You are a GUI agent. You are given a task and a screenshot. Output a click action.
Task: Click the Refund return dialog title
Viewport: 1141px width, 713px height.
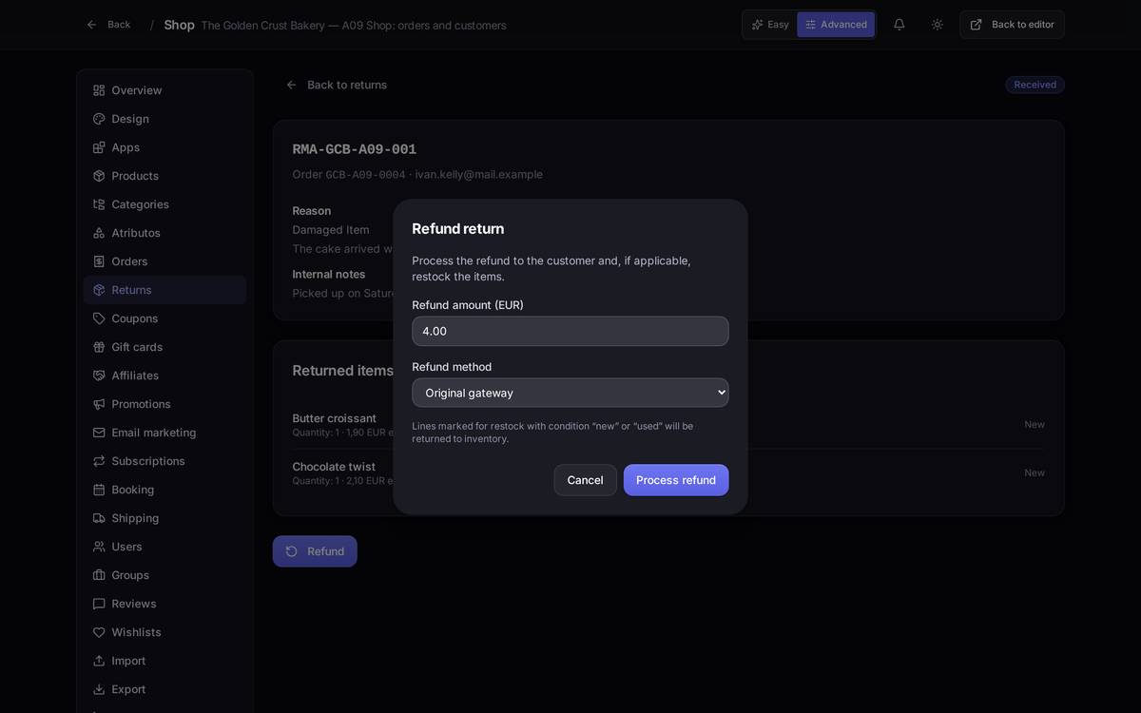pos(458,228)
